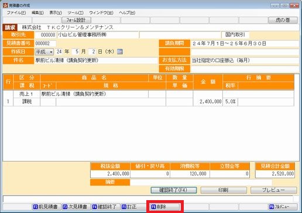302x213 pixels.
Task: Click the 摘要 field below the totals
Action: click(x=201, y=183)
